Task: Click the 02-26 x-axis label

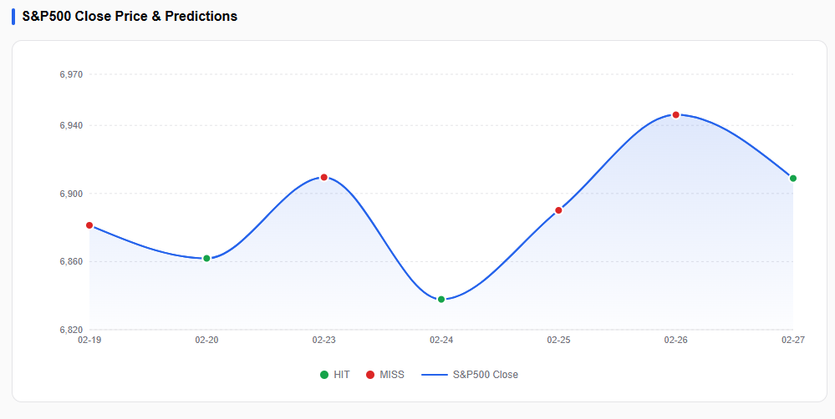Action: 676,340
